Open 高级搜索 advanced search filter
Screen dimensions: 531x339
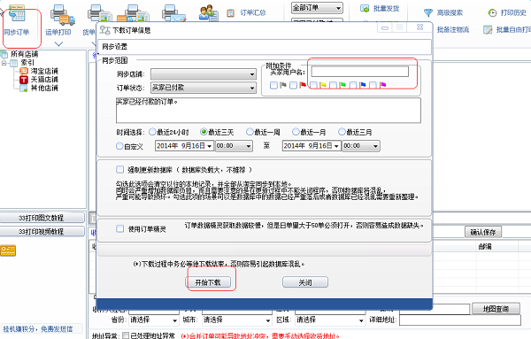443,13
